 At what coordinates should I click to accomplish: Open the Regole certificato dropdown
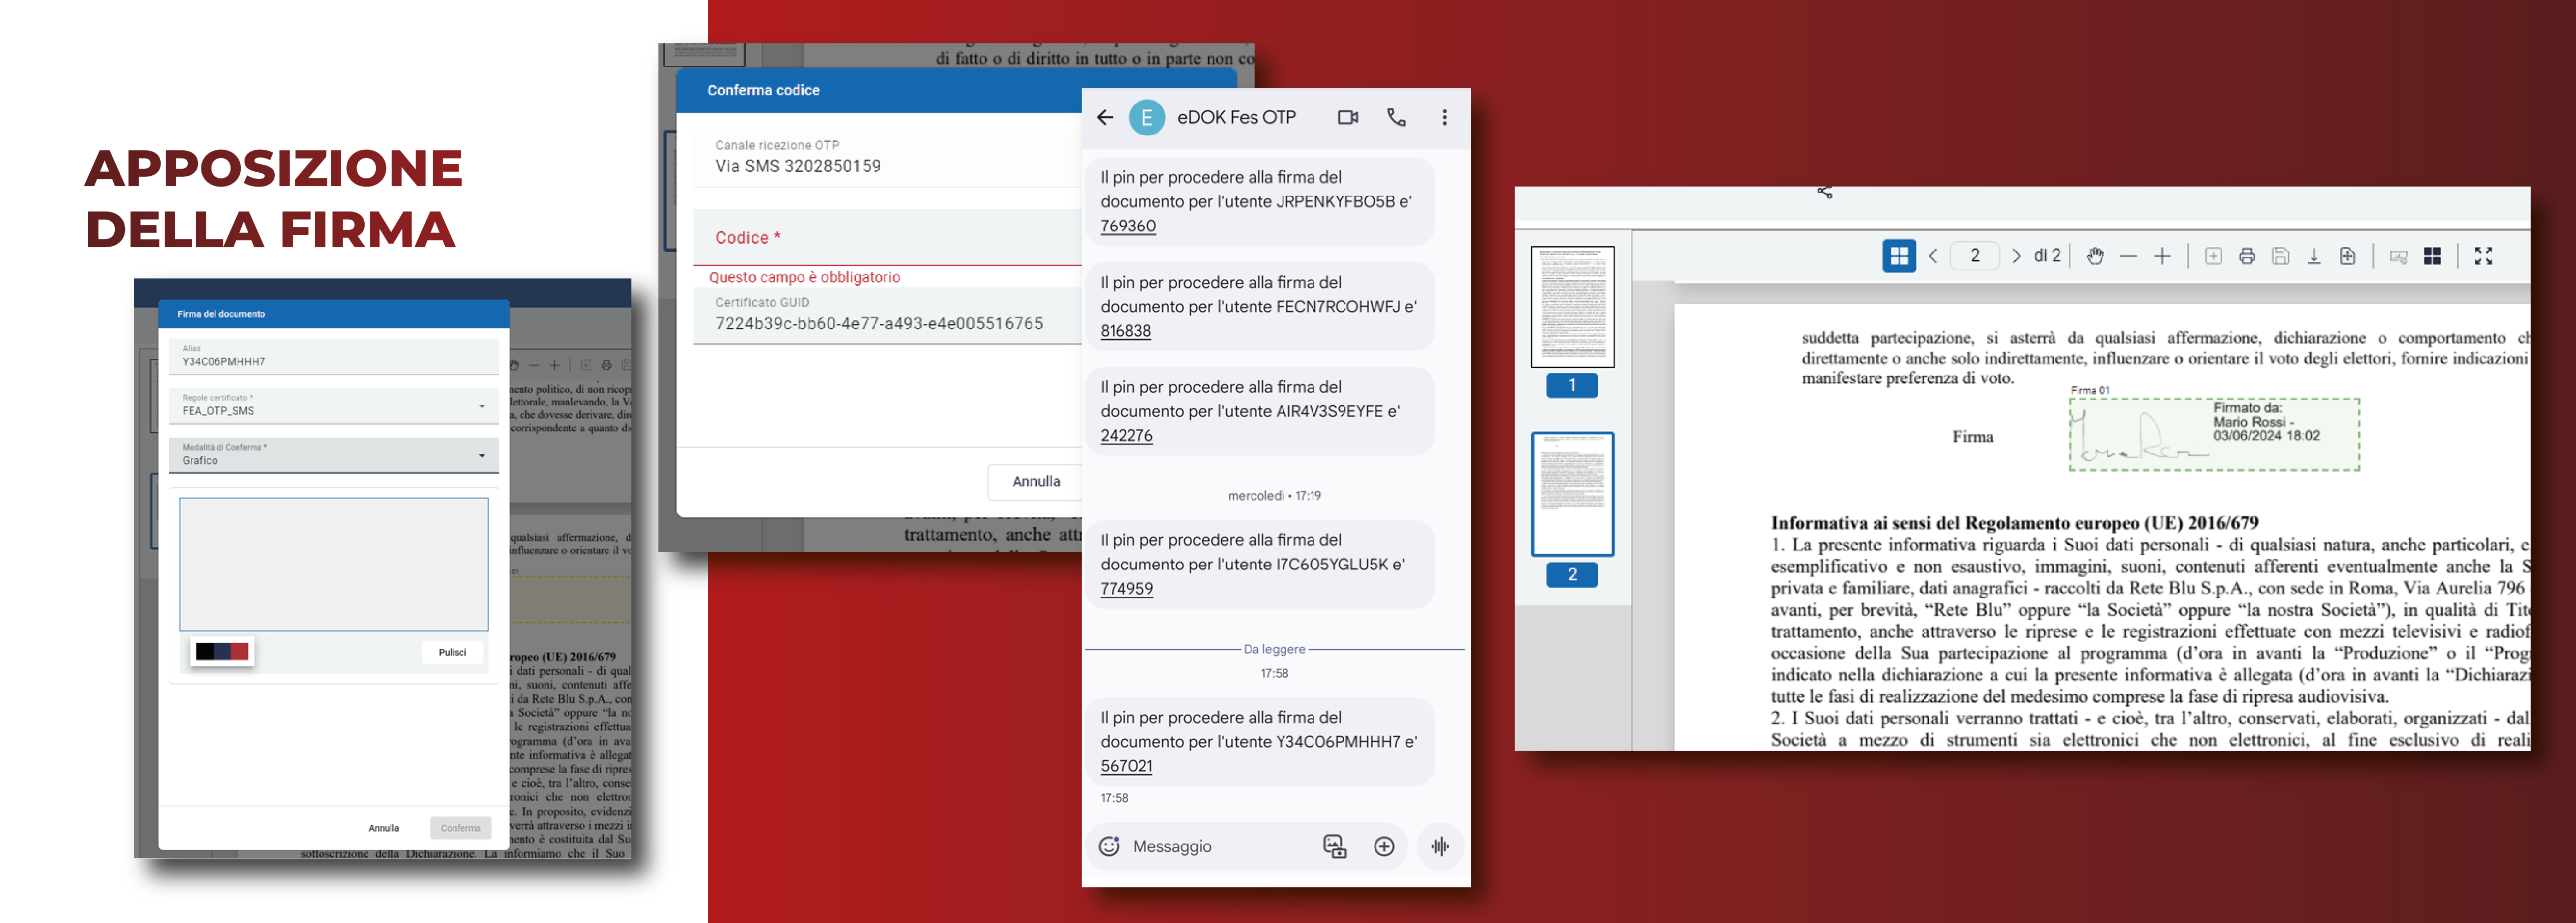333,406
